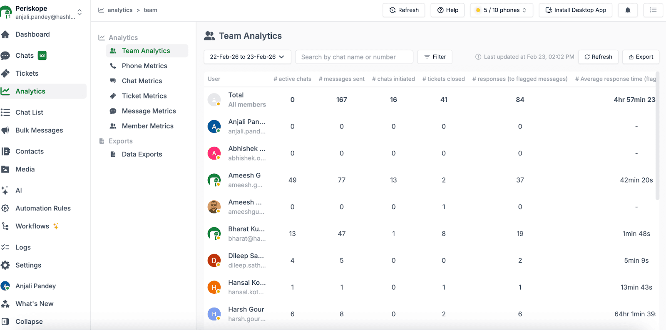The width and height of the screenshot is (666, 330).
Task: Click Harsh Gour row name
Action: pyautogui.click(x=246, y=309)
